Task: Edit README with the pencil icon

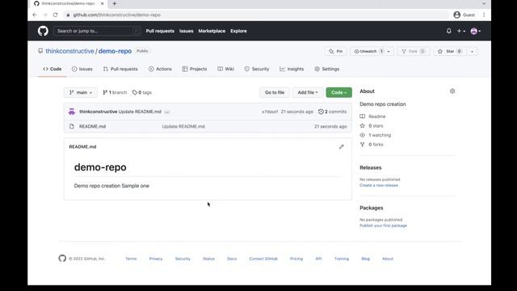Action: coord(341,146)
